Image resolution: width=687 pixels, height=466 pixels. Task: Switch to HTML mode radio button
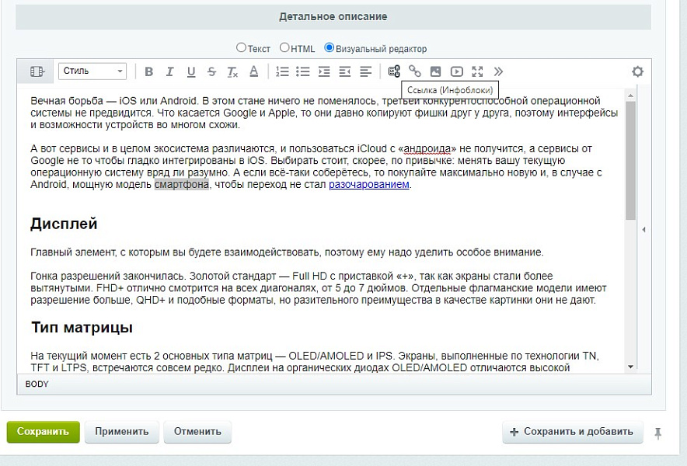tap(284, 48)
